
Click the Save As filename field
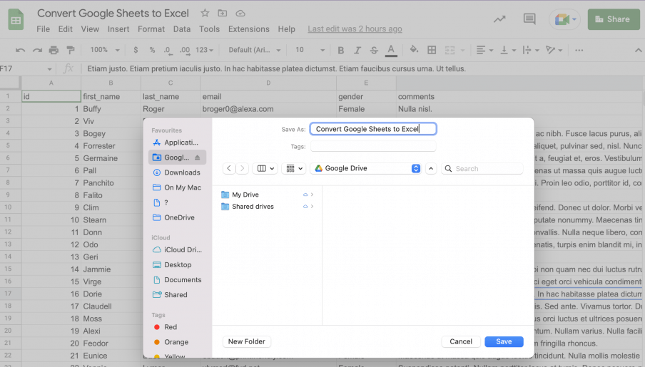[x=373, y=129]
